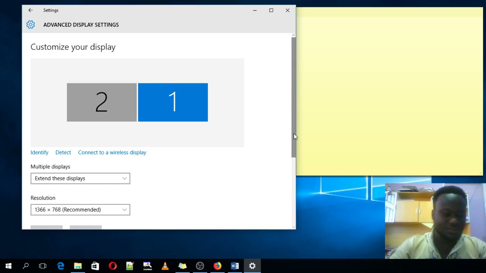Click the gear icon beside Advanced Display Settings
Screen dimensions: 486x273
point(30,24)
